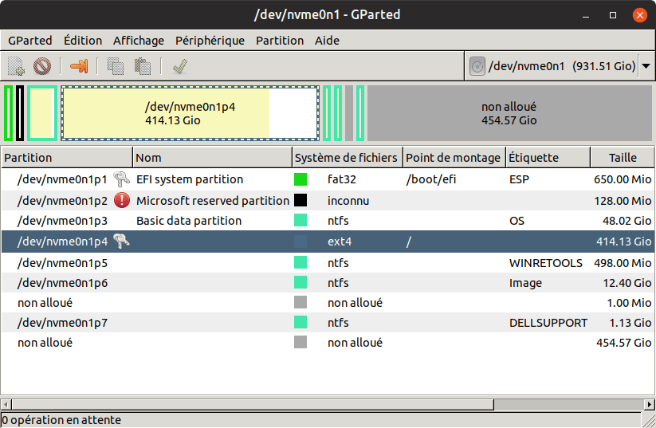Viewport: 656px width, 428px height.
Task: Select the green EFI block in disk map
Action: click(8, 113)
